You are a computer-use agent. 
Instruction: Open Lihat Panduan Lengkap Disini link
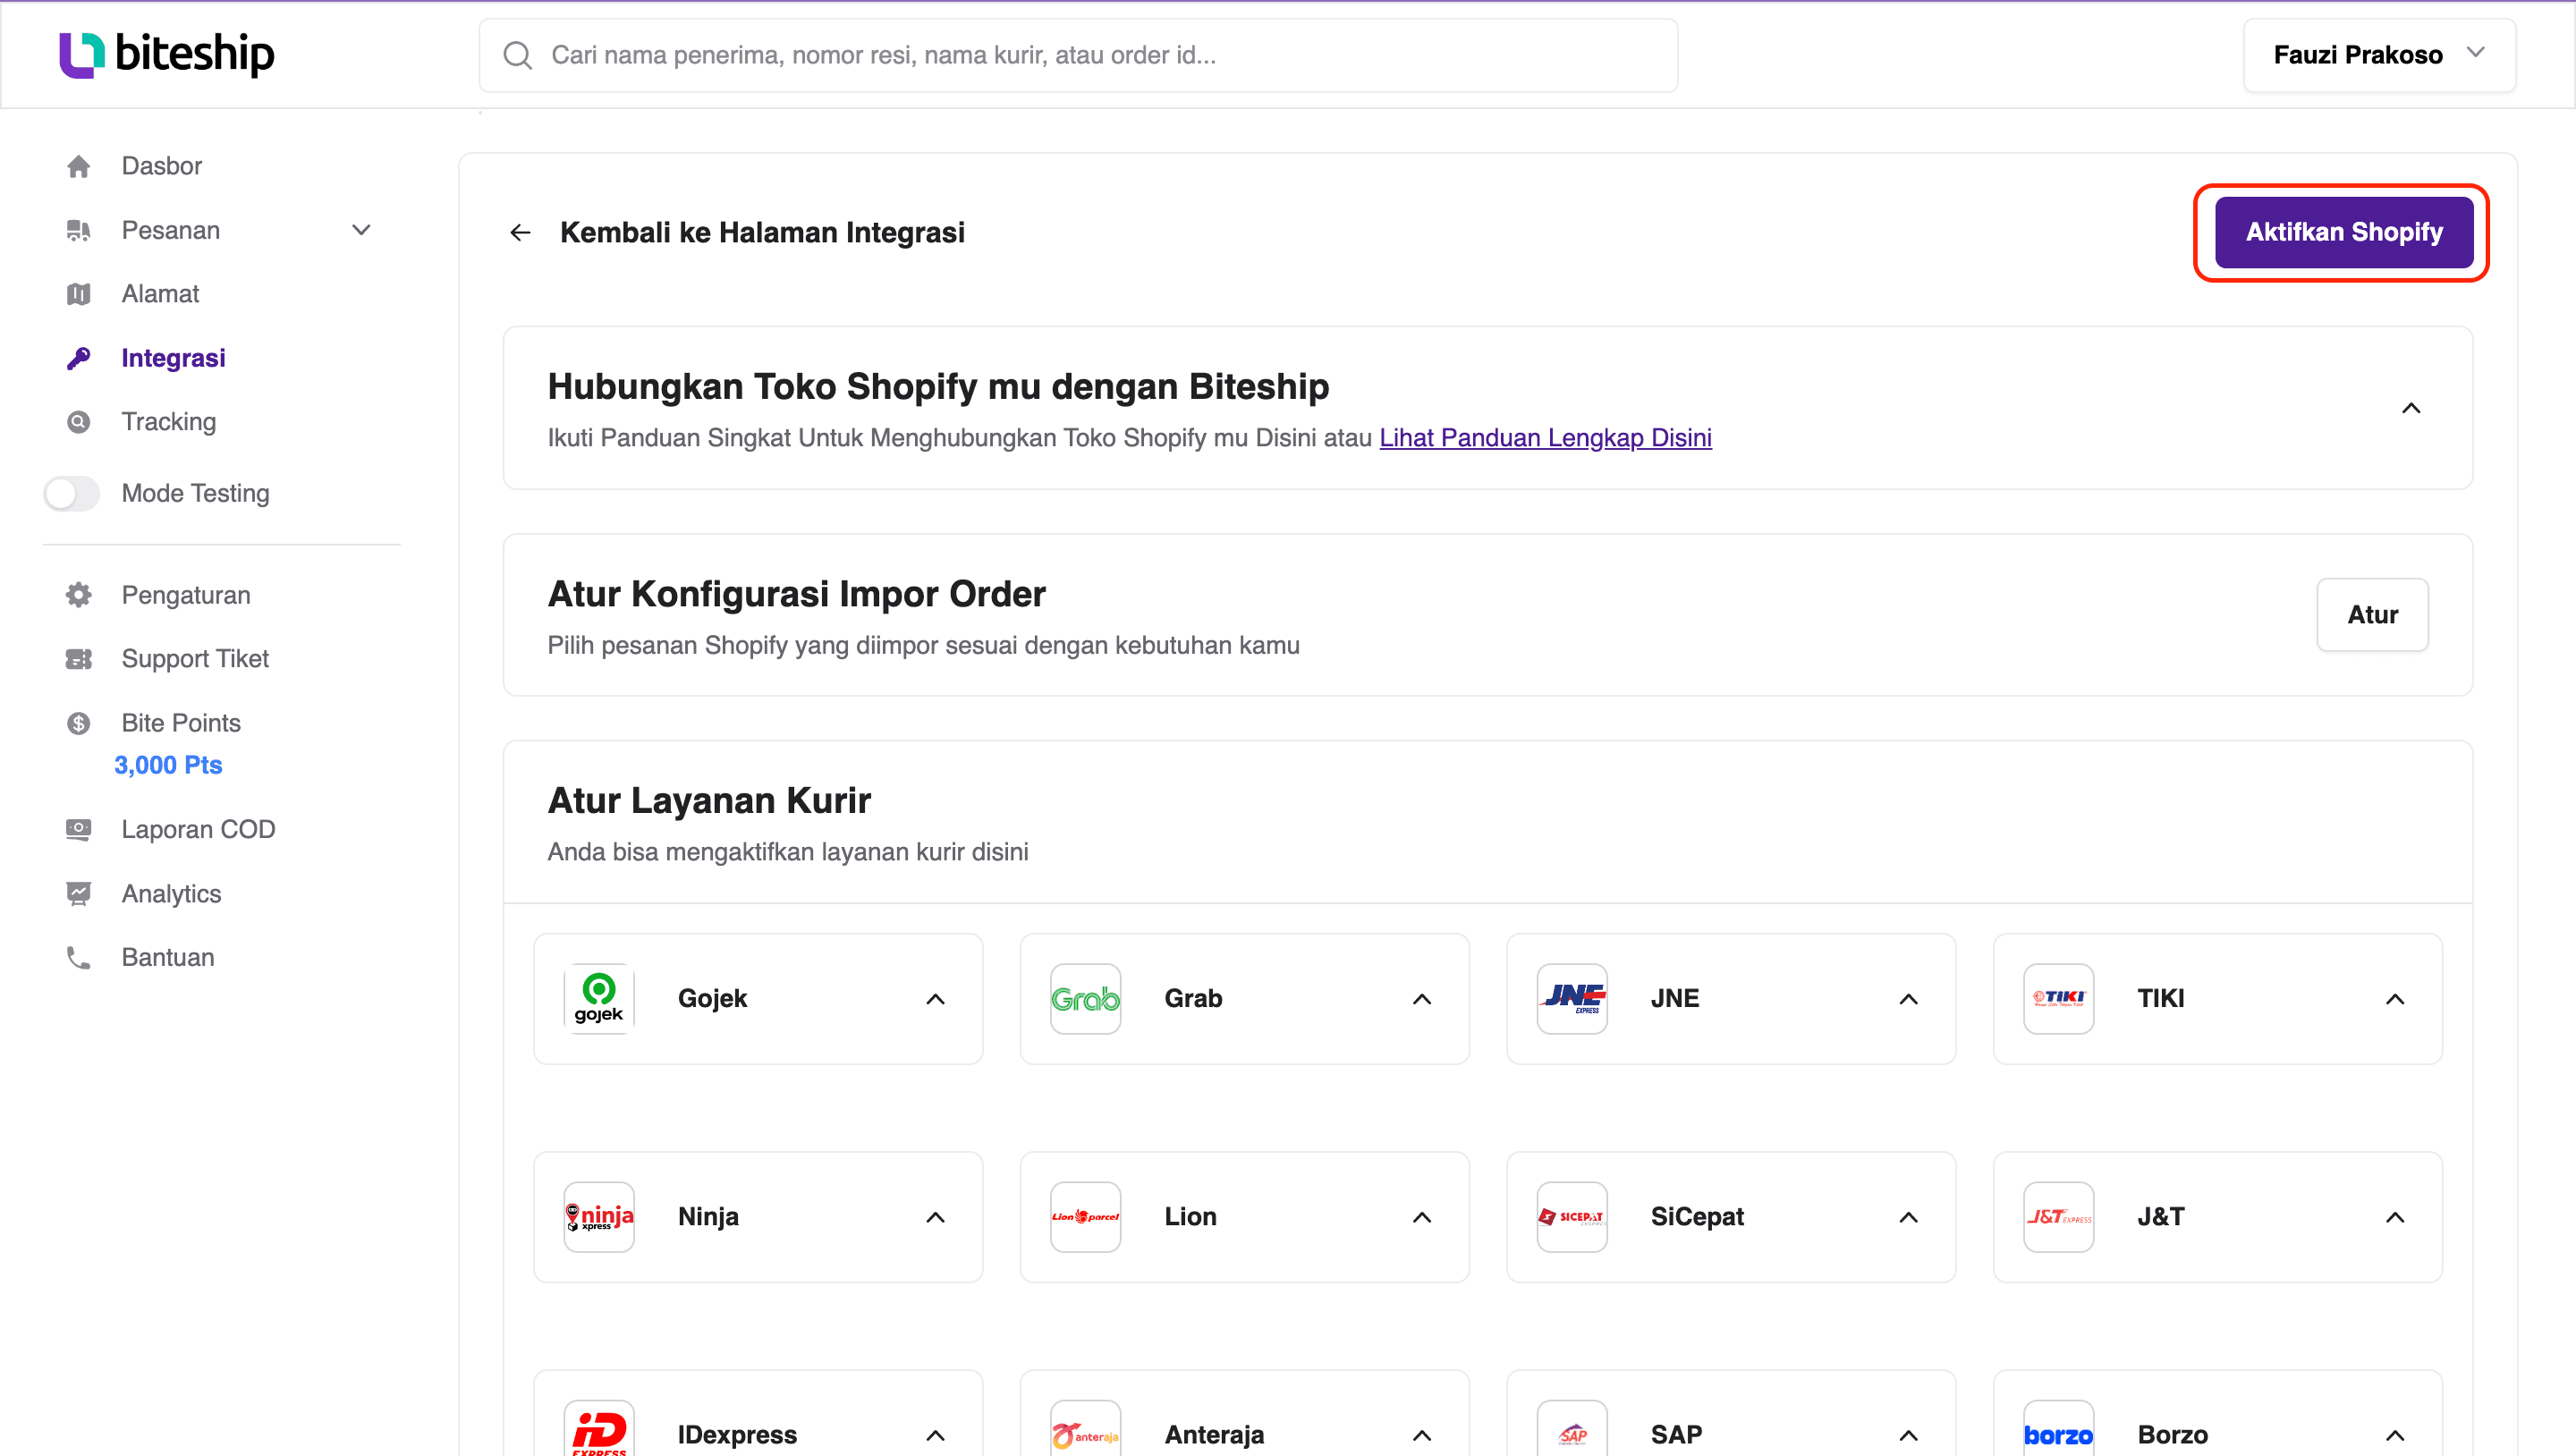1545,438
